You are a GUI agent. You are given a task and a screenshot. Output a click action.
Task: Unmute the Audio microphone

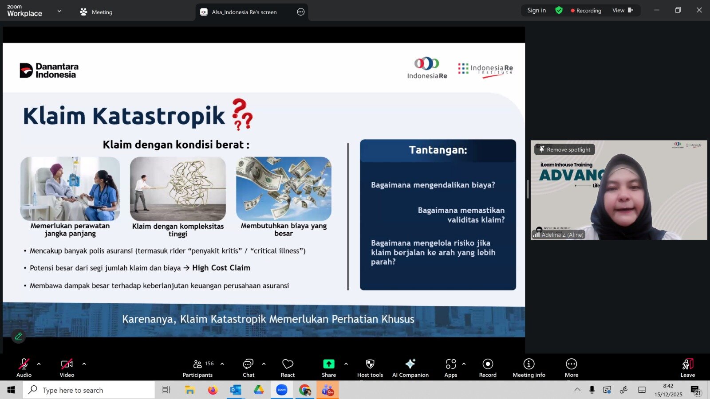tap(24, 368)
